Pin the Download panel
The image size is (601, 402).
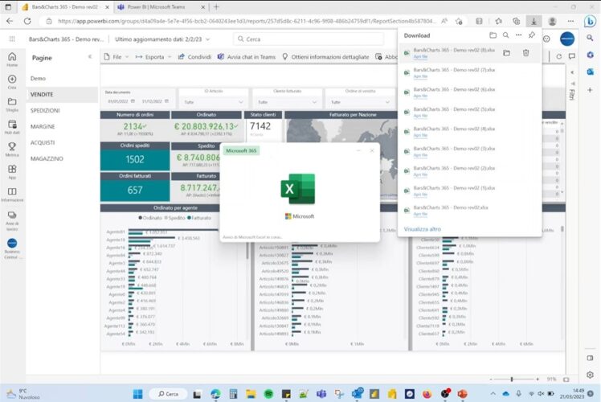coord(532,35)
